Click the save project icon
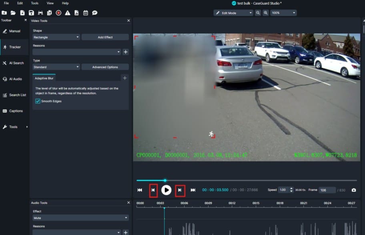The width and height of the screenshot is (365, 235). 31,13
